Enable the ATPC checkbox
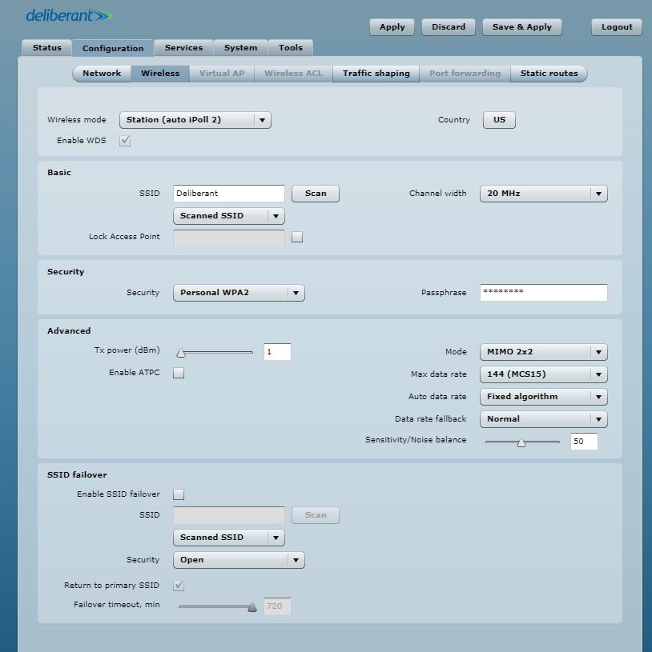The image size is (652, 652). tap(179, 373)
